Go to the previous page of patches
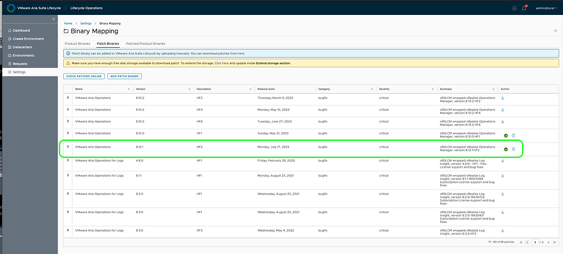 click(x=527, y=242)
